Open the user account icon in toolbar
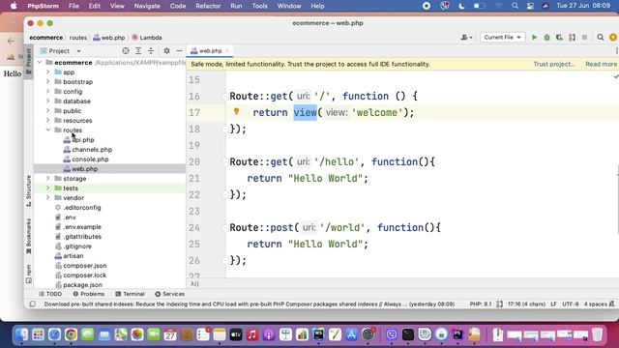The image size is (619, 348). point(466,38)
